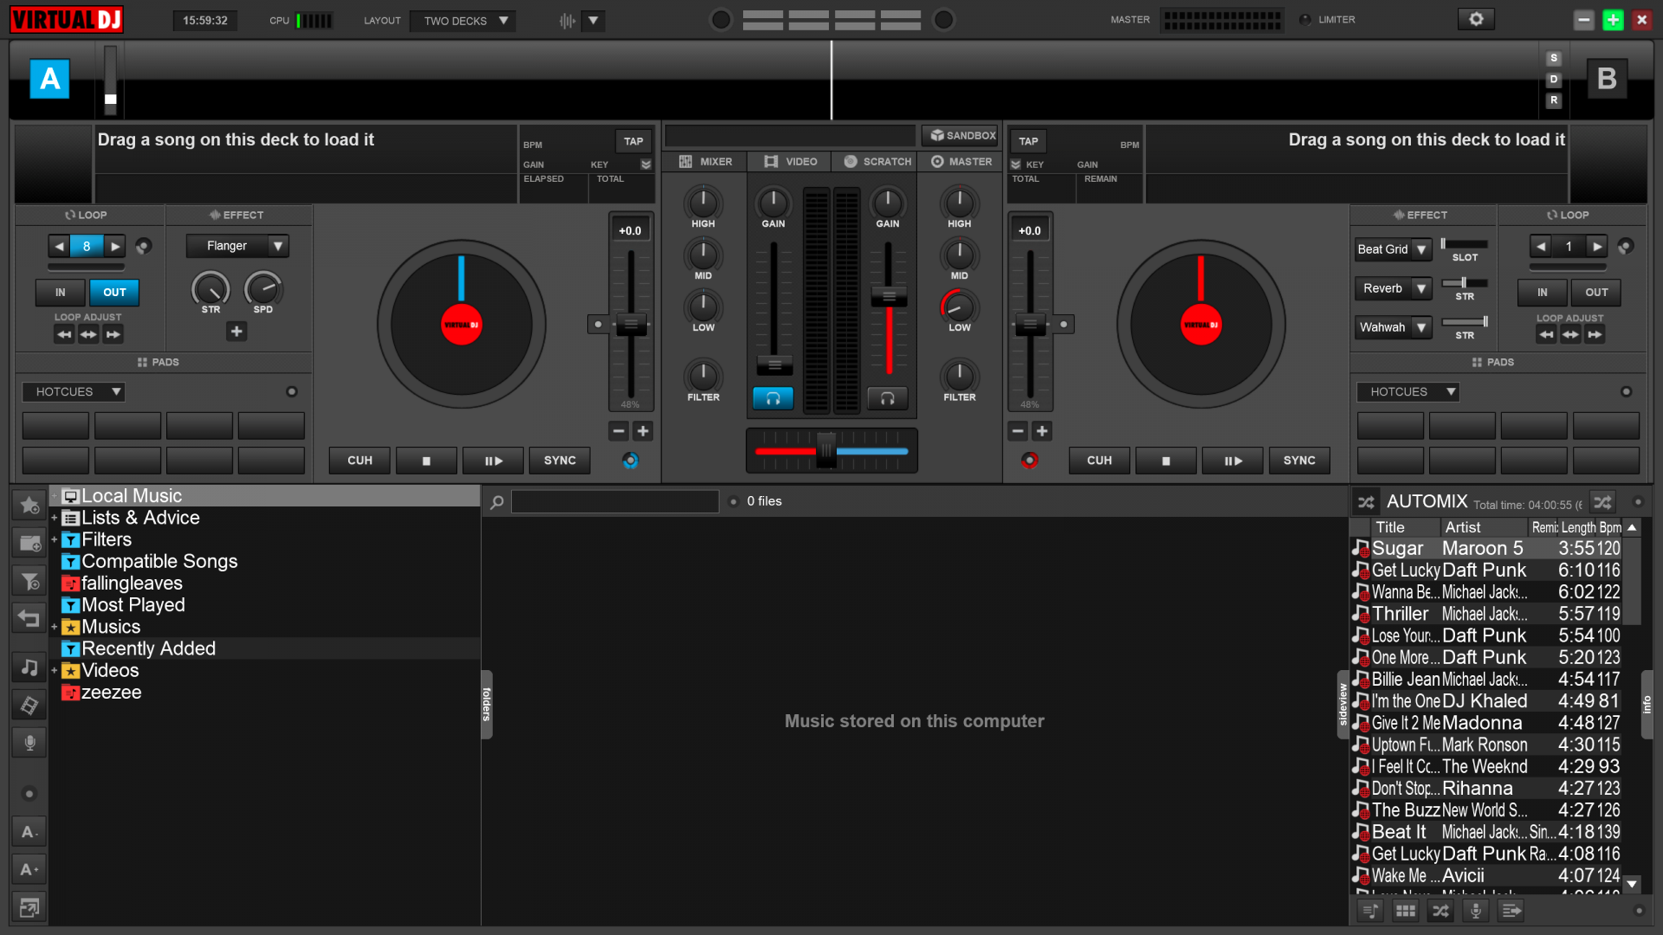Viewport: 1663px width, 935px height.
Task: Click add virtual folder sidebar icon
Action: 29,543
